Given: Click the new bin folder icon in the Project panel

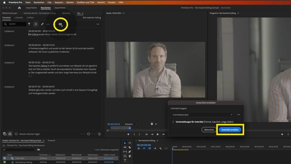Looking at the screenshot, I should click(39, 149).
